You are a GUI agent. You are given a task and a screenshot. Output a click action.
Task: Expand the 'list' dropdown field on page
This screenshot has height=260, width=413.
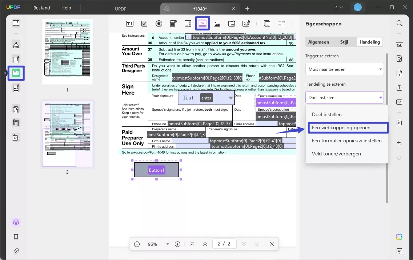pos(231,98)
